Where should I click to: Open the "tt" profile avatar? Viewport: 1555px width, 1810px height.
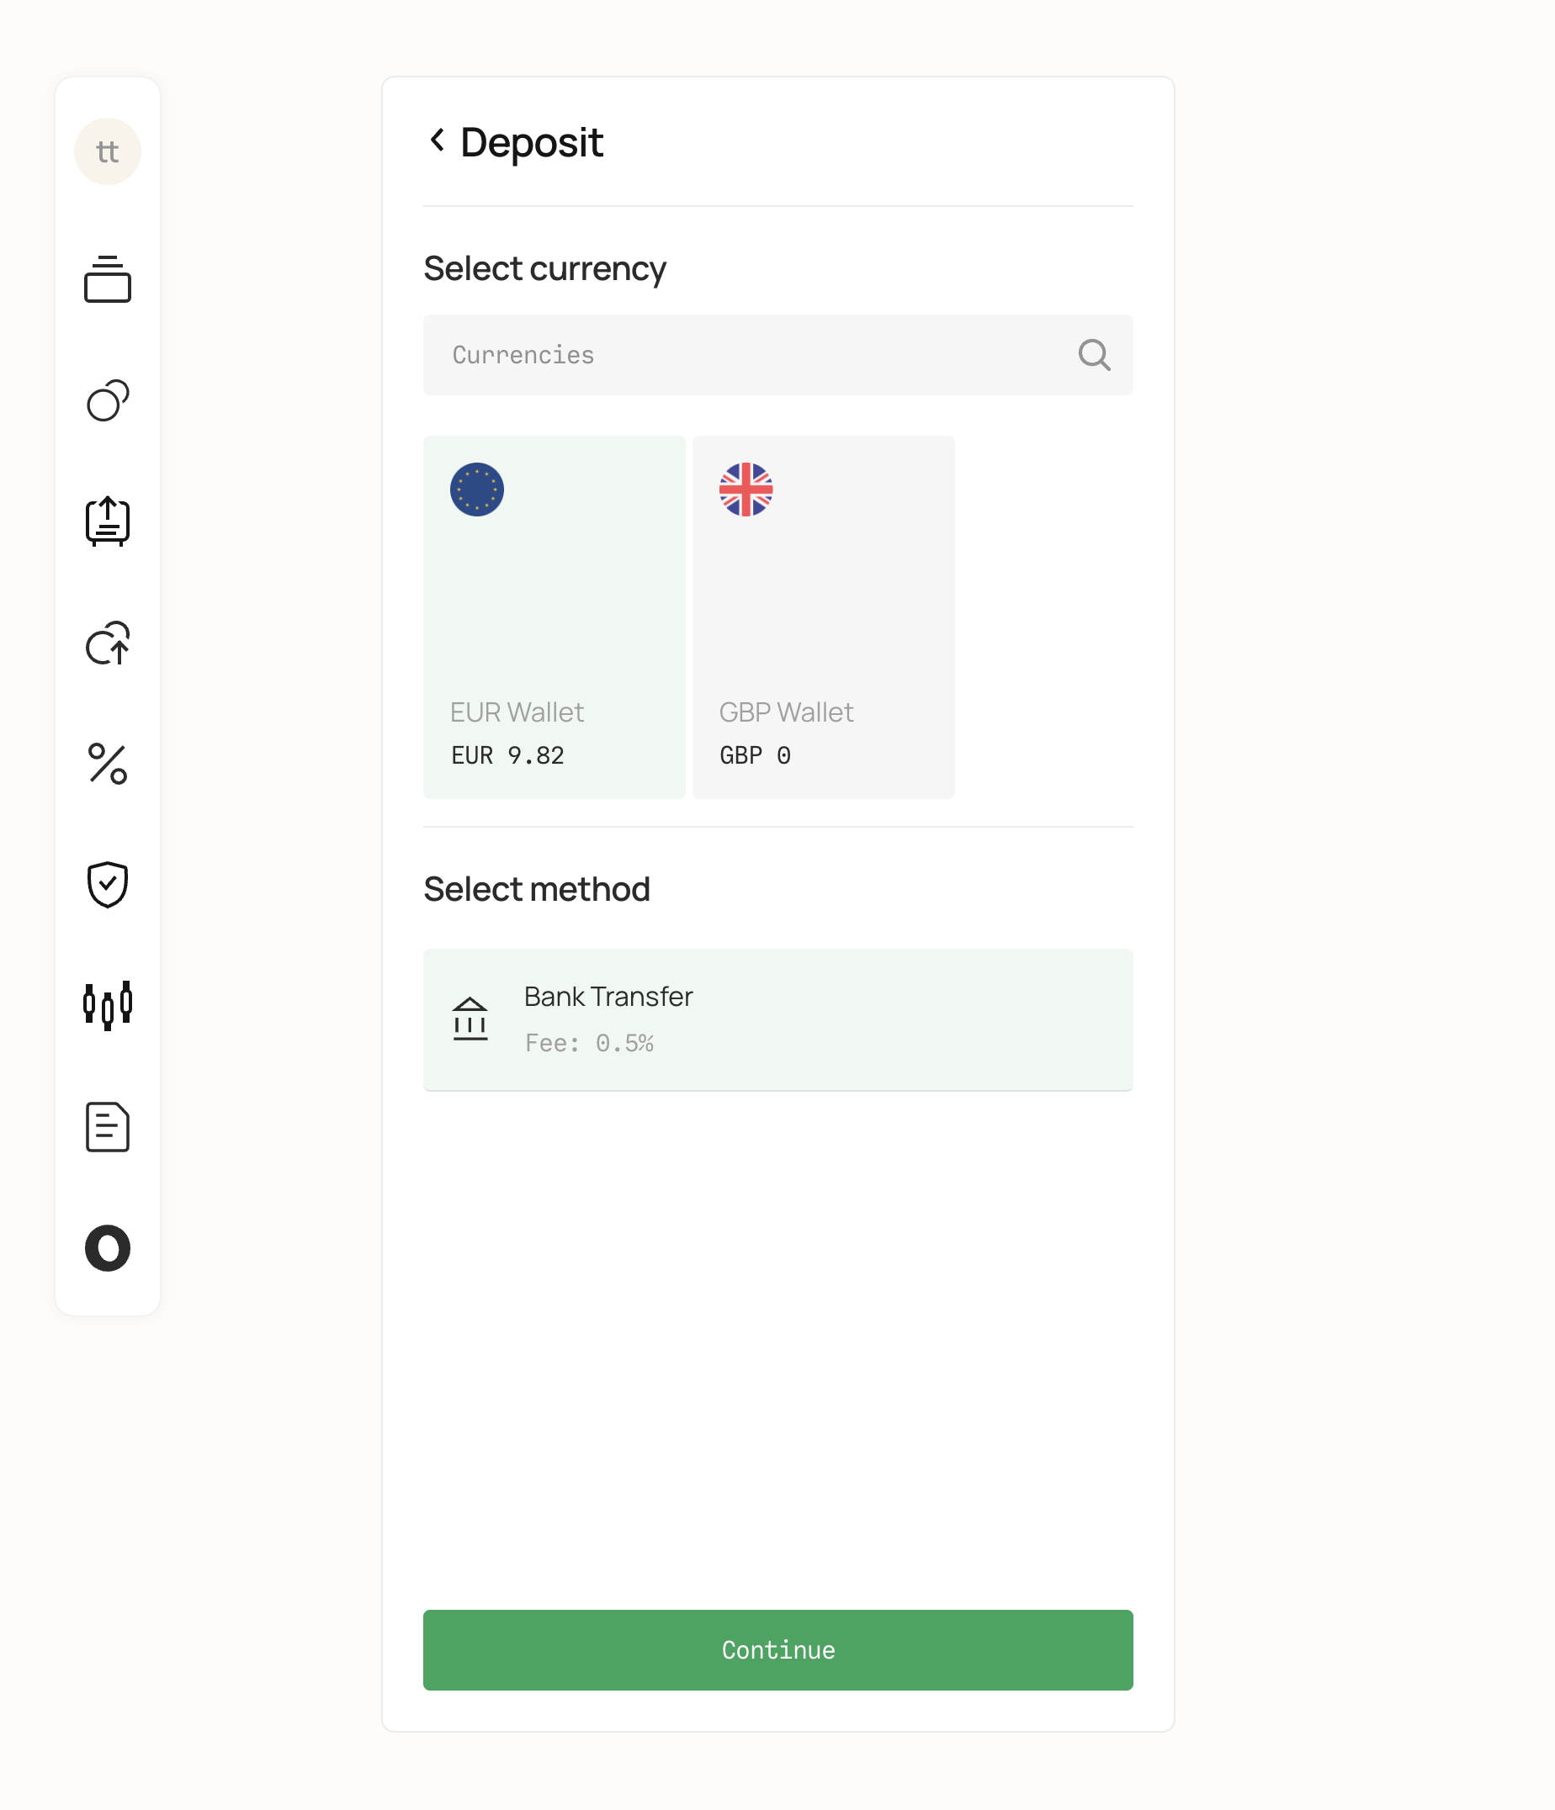[108, 152]
